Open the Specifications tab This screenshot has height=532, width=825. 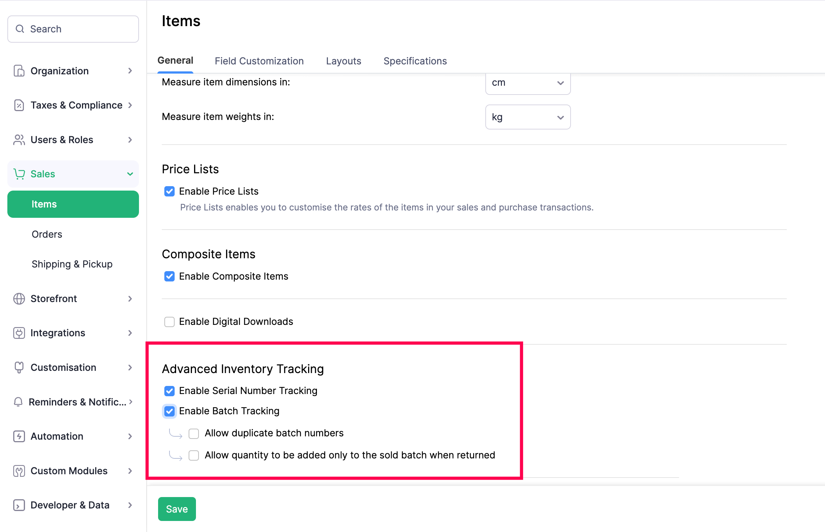[415, 61]
